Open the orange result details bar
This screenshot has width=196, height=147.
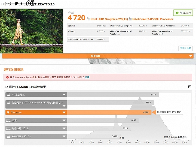click(98, 56)
